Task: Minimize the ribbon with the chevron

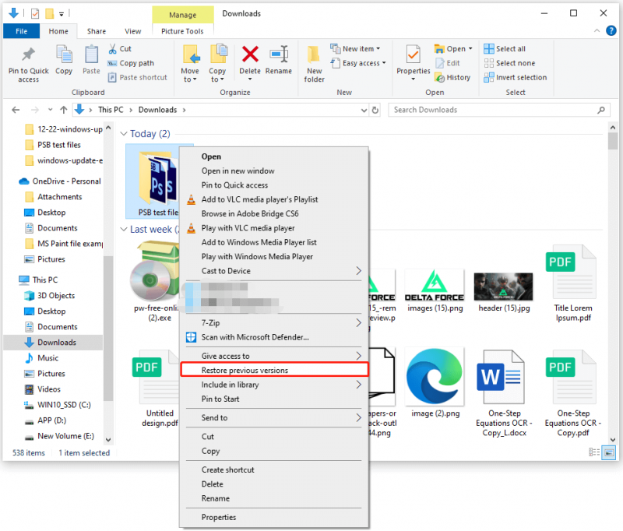Action: pyautogui.click(x=597, y=30)
